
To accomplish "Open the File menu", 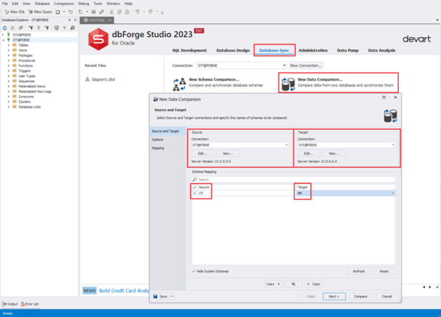I will 5,4.
